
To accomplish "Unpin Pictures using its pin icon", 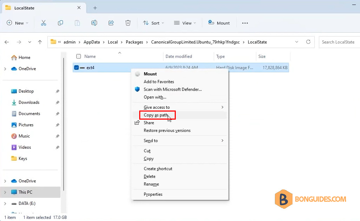I will tap(57, 125).
